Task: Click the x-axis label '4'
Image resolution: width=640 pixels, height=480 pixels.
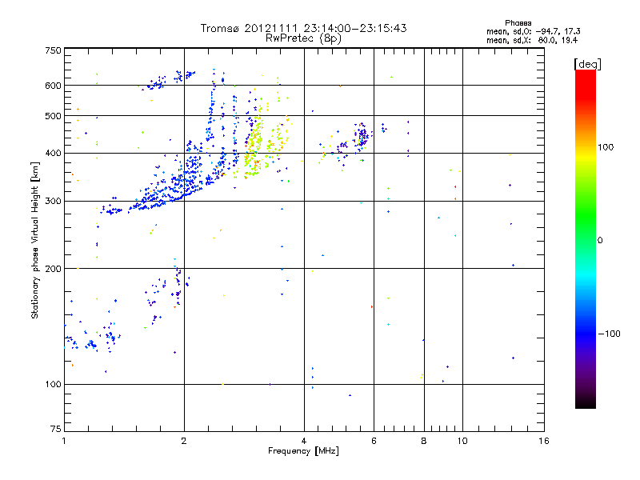Action: (304, 441)
